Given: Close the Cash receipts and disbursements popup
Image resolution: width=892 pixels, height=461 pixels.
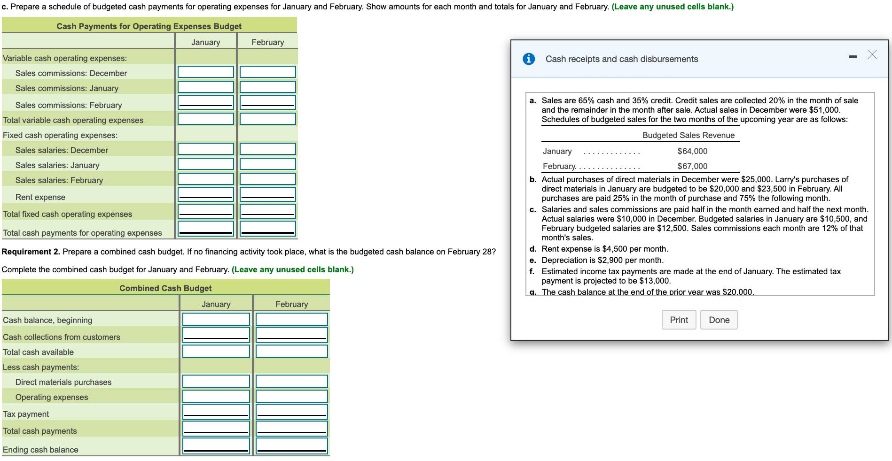Looking at the screenshot, I should point(872,55).
